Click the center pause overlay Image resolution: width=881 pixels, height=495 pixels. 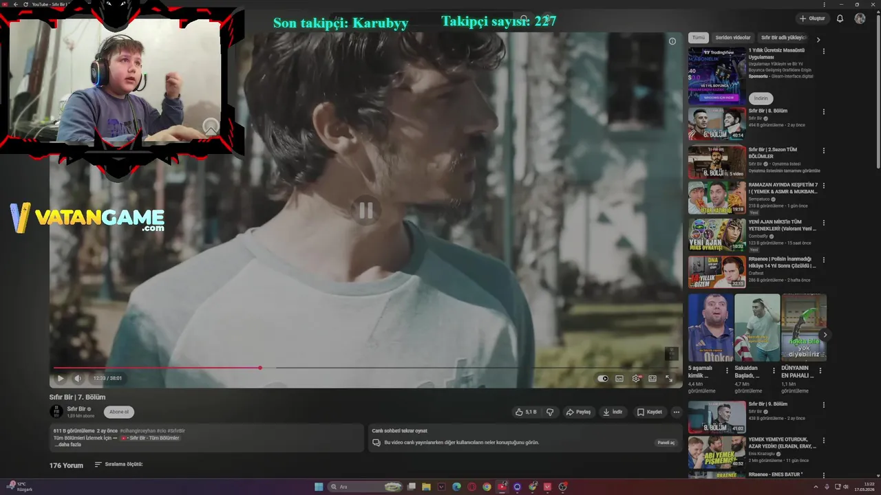tap(365, 210)
